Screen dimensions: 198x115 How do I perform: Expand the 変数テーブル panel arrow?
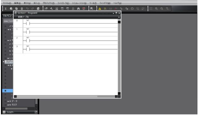pyautogui.click(x=119, y=17)
